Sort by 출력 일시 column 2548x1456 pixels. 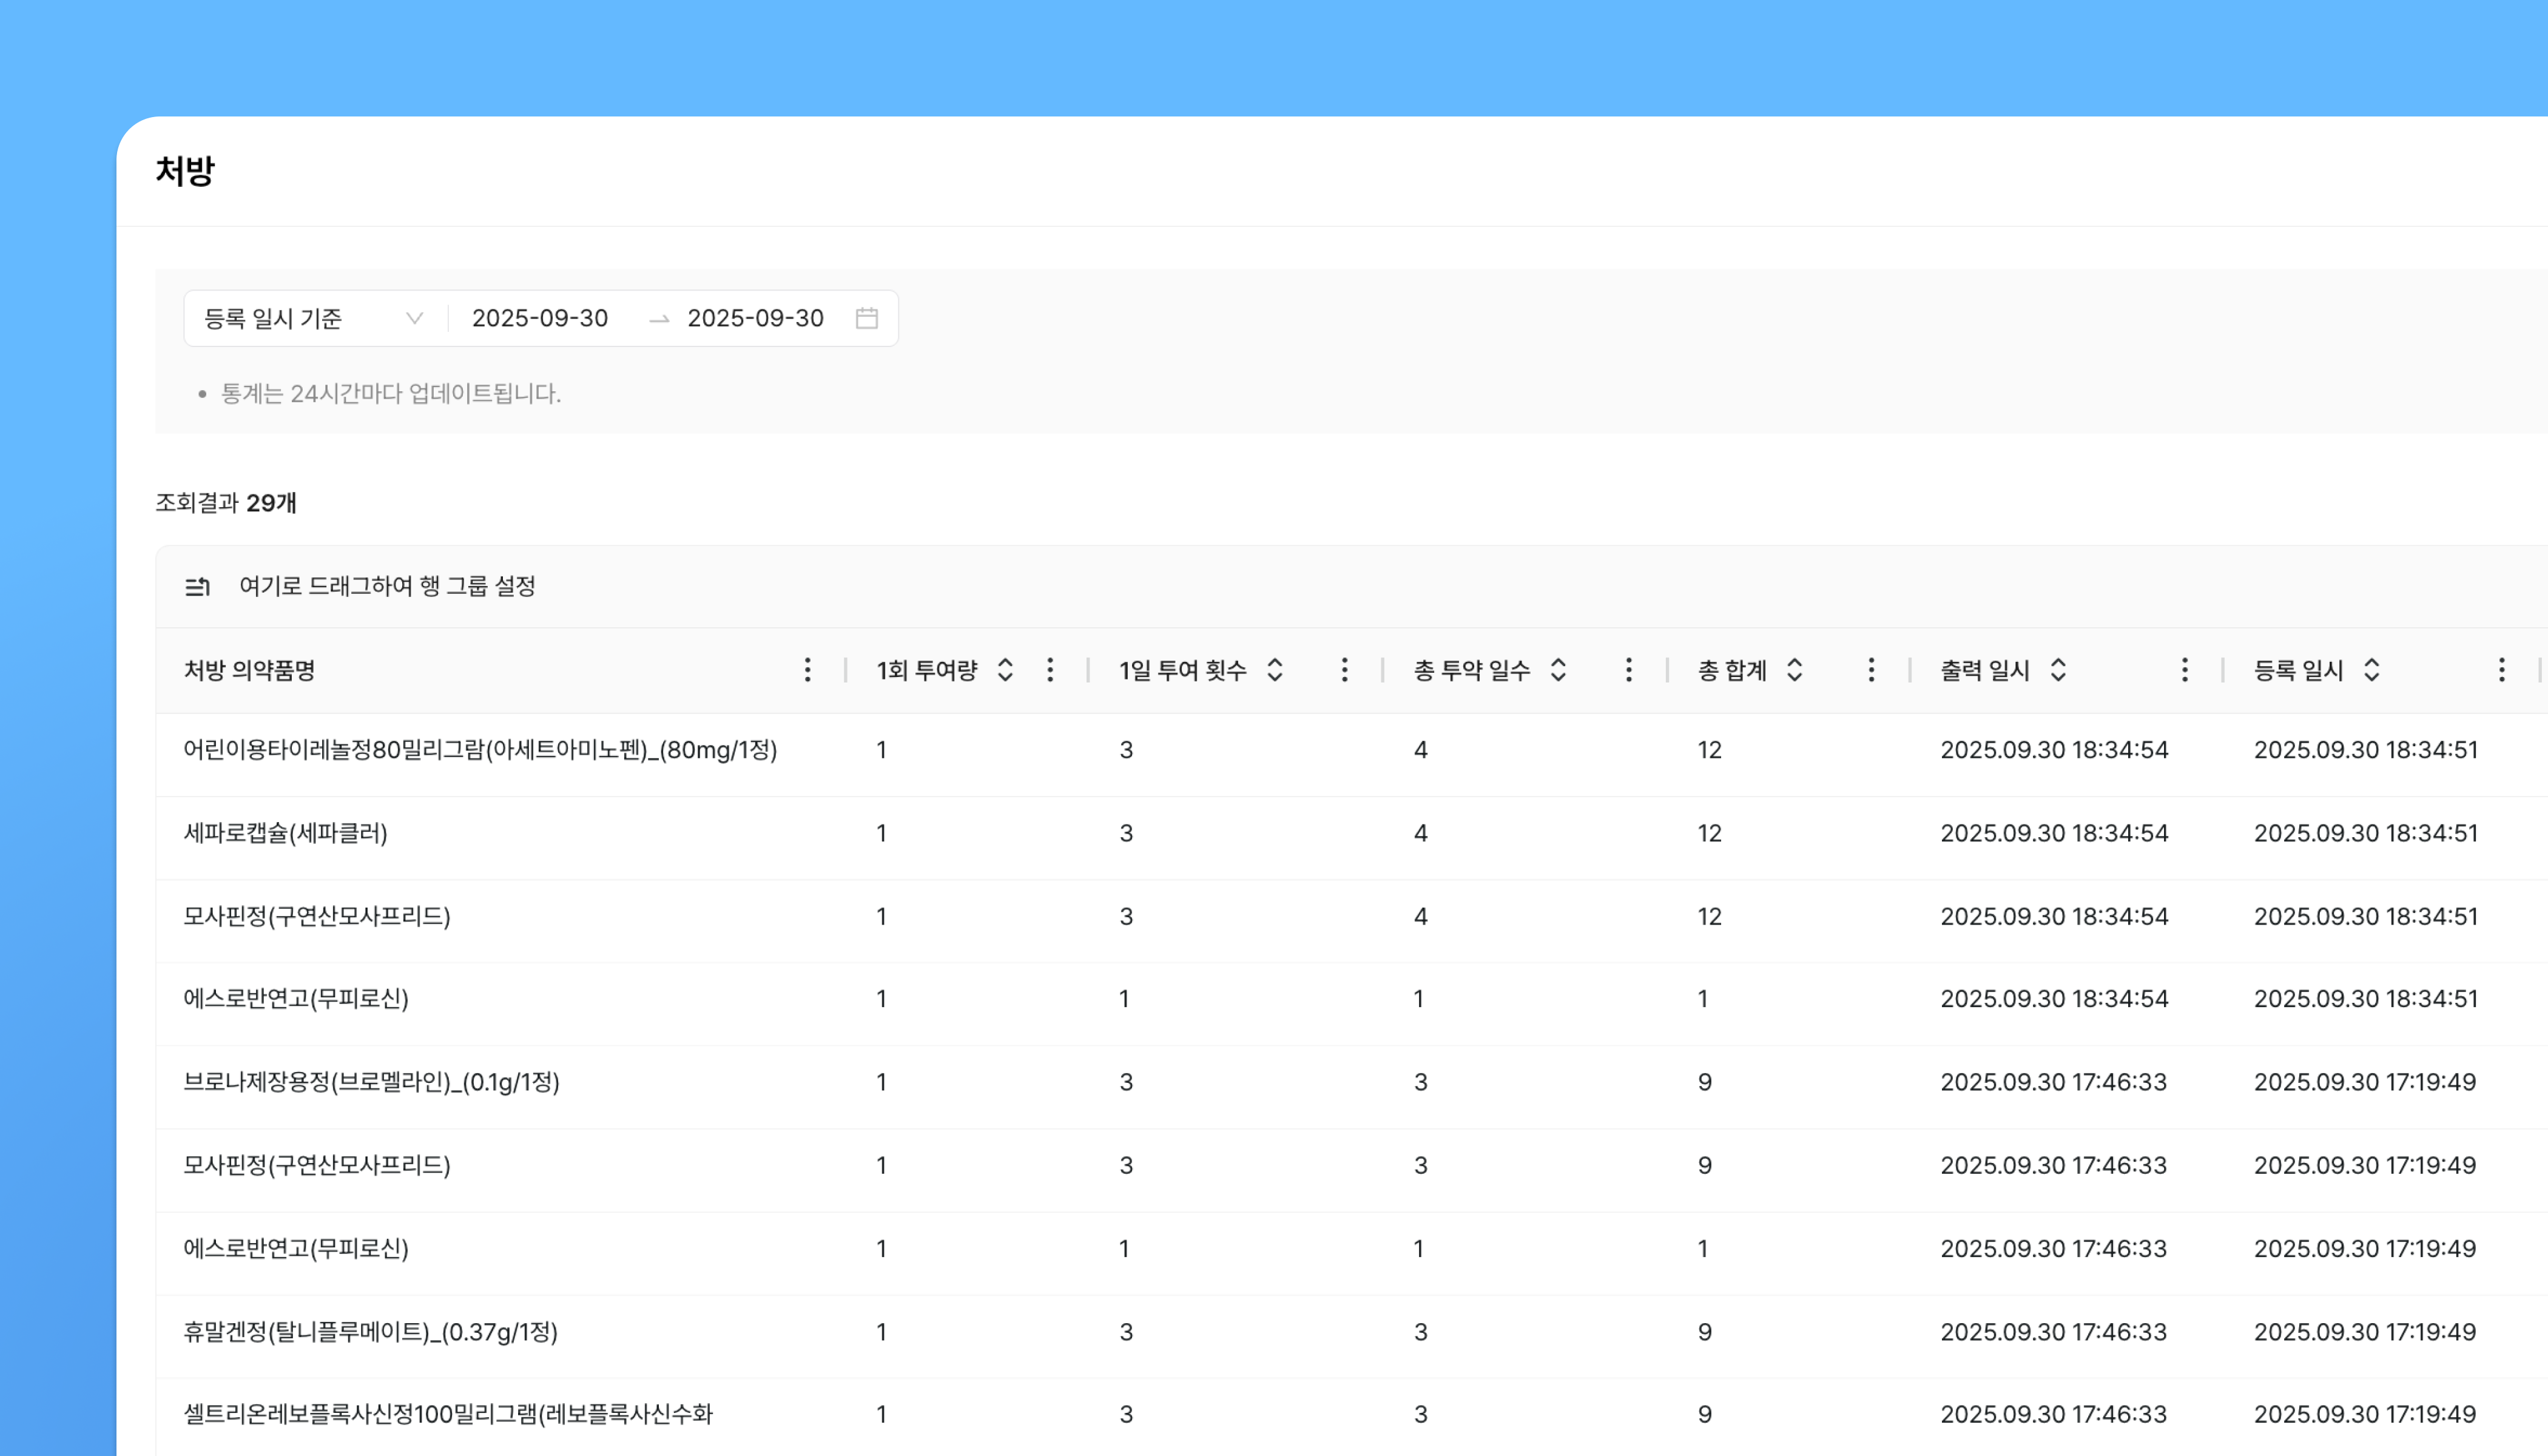(x=2058, y=670)
